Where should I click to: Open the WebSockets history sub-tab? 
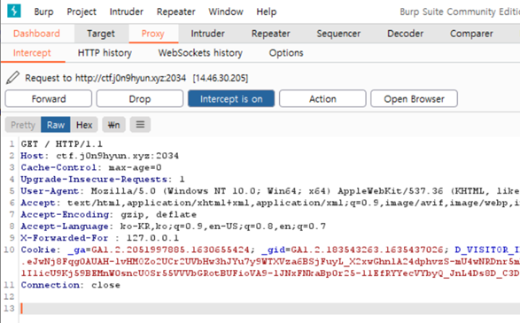coord(200,53)
